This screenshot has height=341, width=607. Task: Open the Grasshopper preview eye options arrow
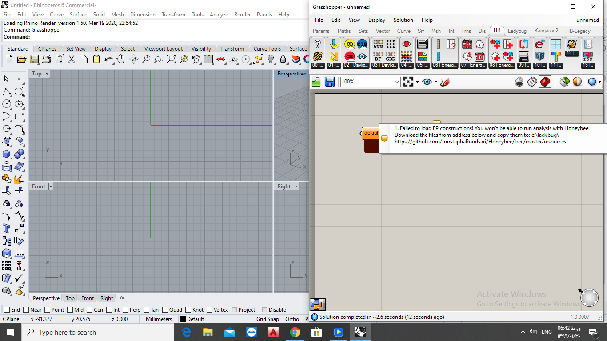tap(436, 82)
